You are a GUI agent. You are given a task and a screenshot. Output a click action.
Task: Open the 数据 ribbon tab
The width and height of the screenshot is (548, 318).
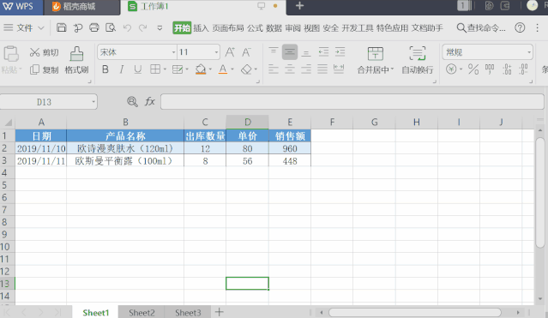[274, 28]
